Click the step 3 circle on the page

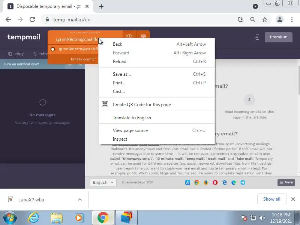tap(249, 100)
